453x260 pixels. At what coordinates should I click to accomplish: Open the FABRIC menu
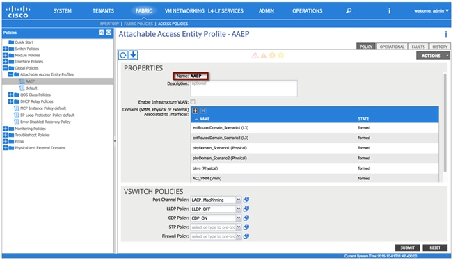[144, 11]
